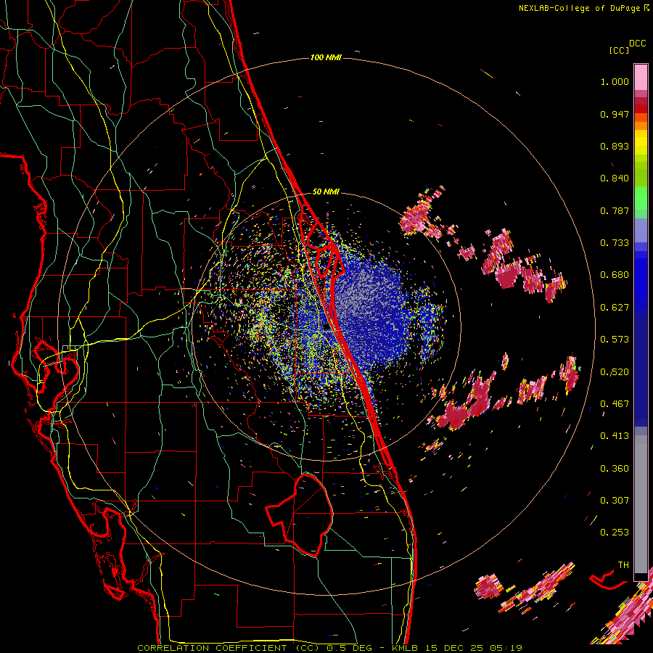
Task: Select the 0.573 legend value
Action: (x=615, y=340)
